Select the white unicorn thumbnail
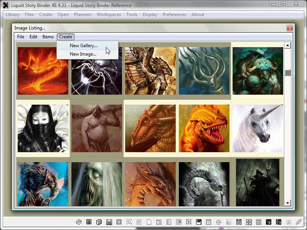The image size is (307, 230). [x=257, y=128]
